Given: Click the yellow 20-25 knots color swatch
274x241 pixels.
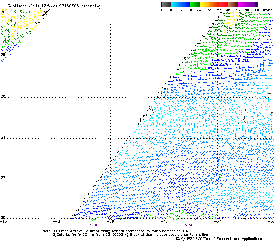Looking at the screenshot, I should (x=204, y=4).
